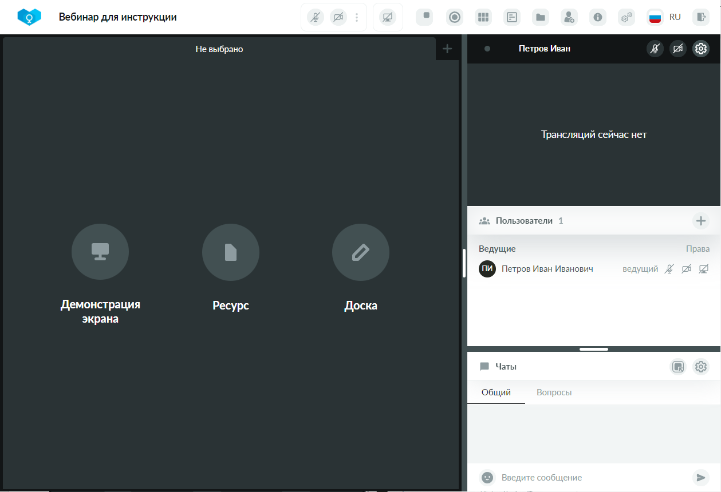The height and width of the screenshot is (492, 721).
Task: Add a user with the plus icon
Action: coord(701,221)
